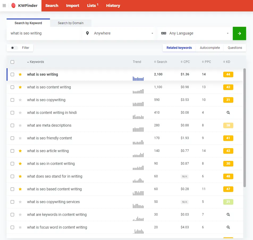Star 'what is seo copywriting' keyword
The image size is (253, 240).
pos(20,100)
